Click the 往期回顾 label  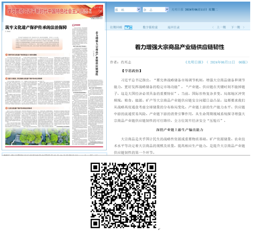116,28
